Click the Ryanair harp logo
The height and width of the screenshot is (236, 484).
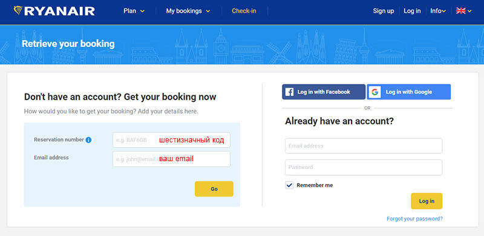click(x=18, y=10)
